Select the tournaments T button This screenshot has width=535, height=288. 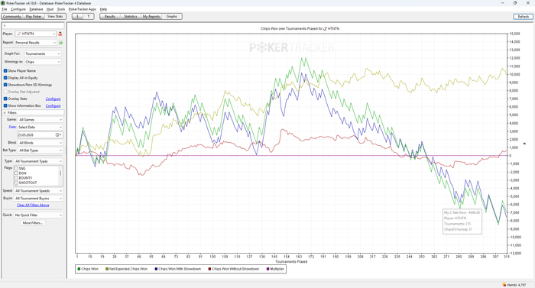coord(89,16)
